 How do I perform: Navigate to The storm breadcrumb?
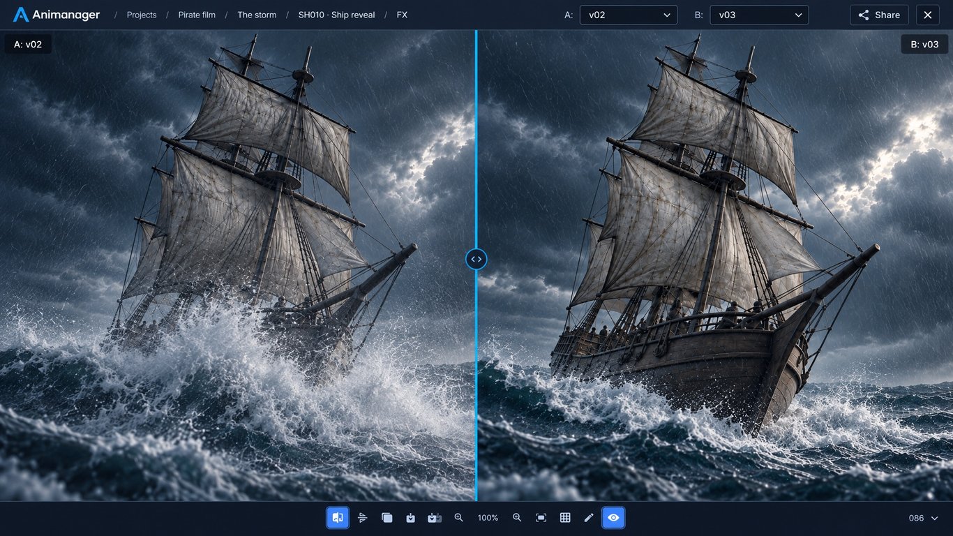[257, 15]
